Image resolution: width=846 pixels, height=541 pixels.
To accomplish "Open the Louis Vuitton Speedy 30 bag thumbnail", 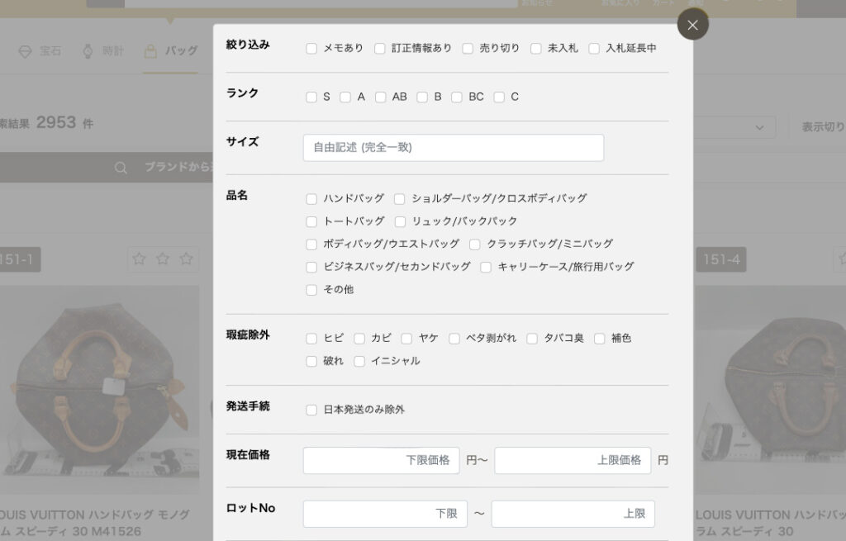I will pyautogui.click(x=99, y=388).
